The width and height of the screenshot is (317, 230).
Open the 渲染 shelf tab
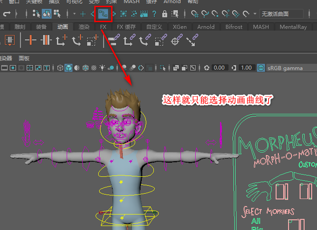(84, 27)
